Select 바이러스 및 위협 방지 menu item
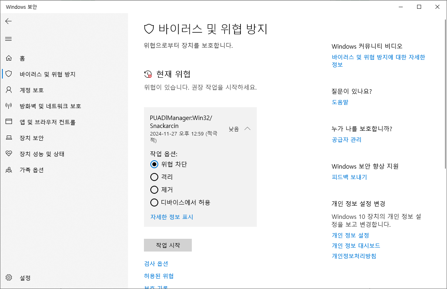447x289 pixels. click(47, 74)
